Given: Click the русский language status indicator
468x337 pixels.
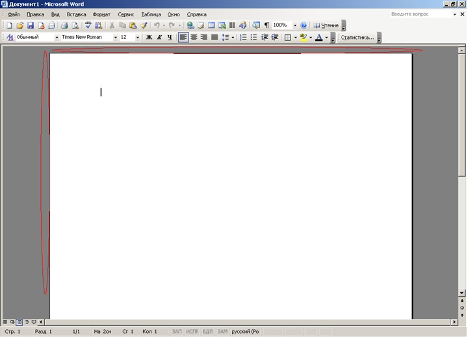Looking at the screenshot, I should pos(245,331).
